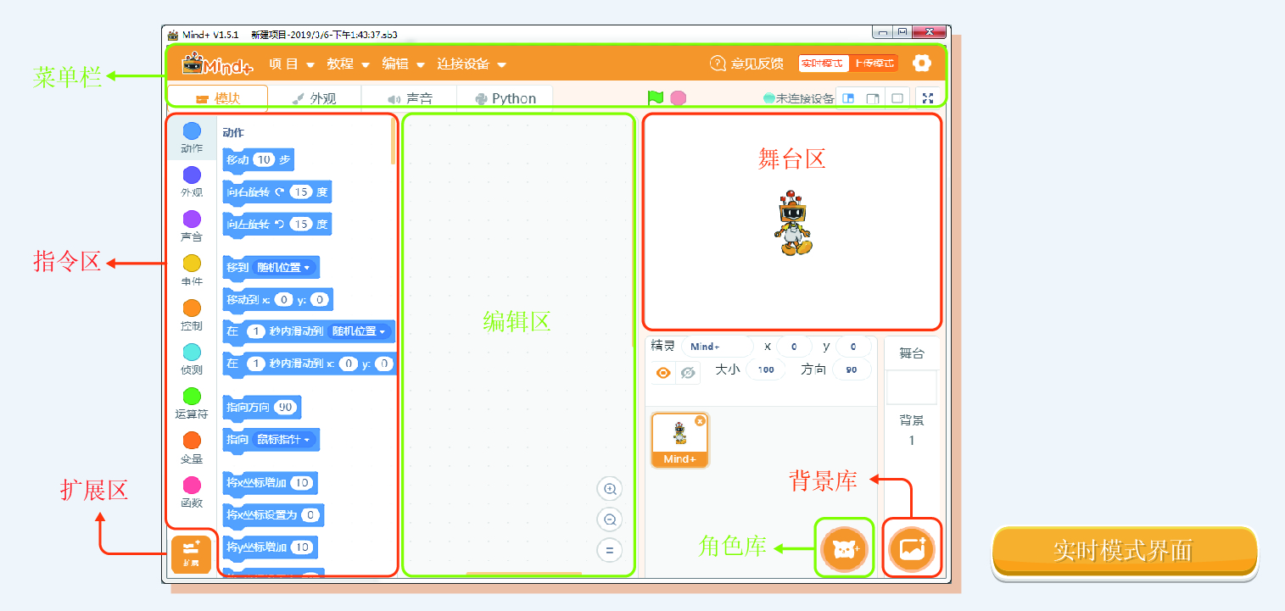Switch to 上传模式 upload mode
Screen dimensions: 1285x611
[x=874, y=64]
